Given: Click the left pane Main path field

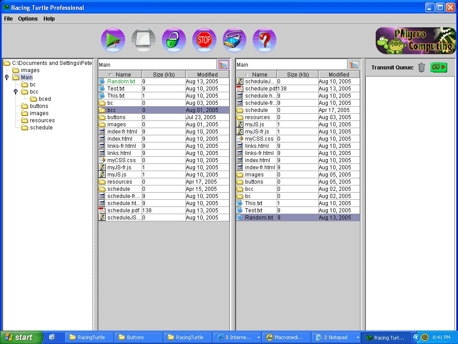Looking at the screenshot, I should pyautogui.click(x=157, y=64).
